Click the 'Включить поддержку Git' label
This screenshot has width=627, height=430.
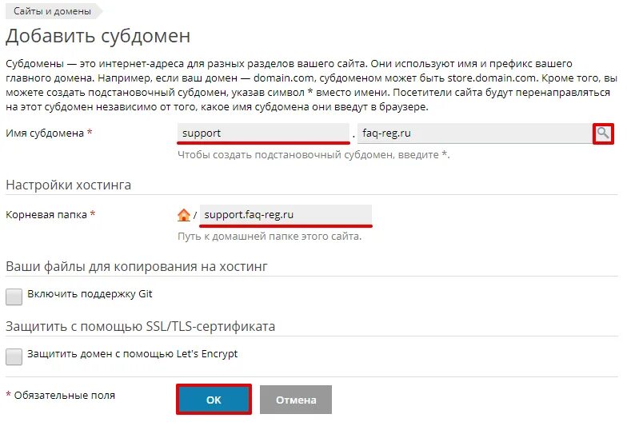point(90,294)
